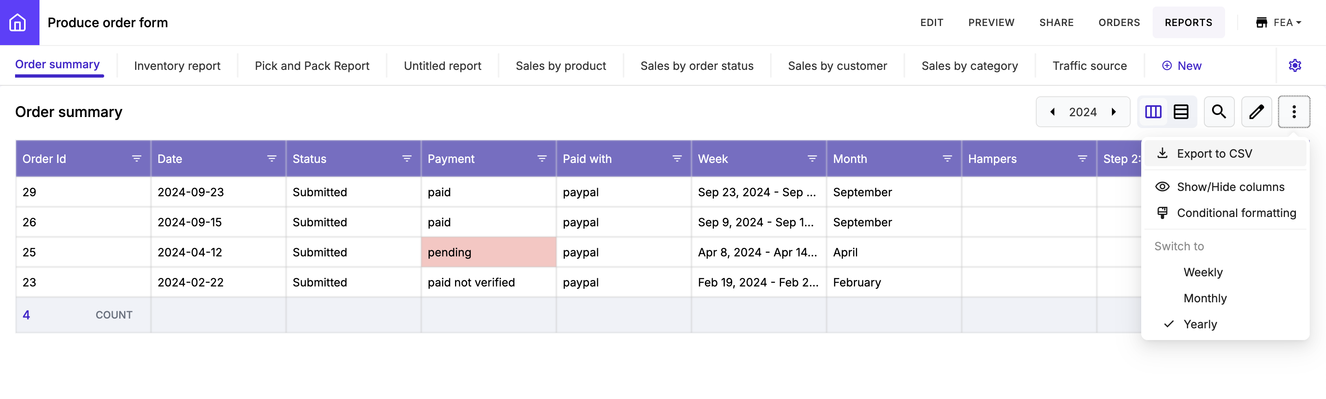Image resolution: width=1326 pixels, height=399 pixels.
Task: Click the pink pending payment cell
Action: pos(488,252)
